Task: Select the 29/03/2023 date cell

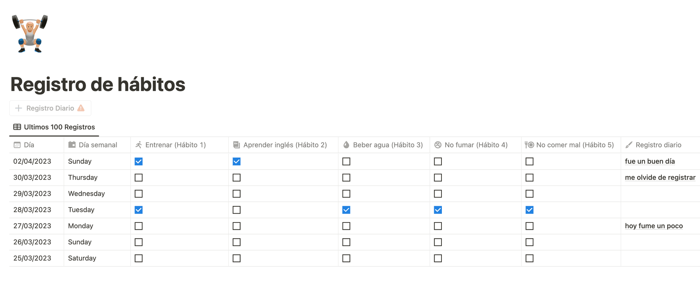Action: (x=32, y=194)
